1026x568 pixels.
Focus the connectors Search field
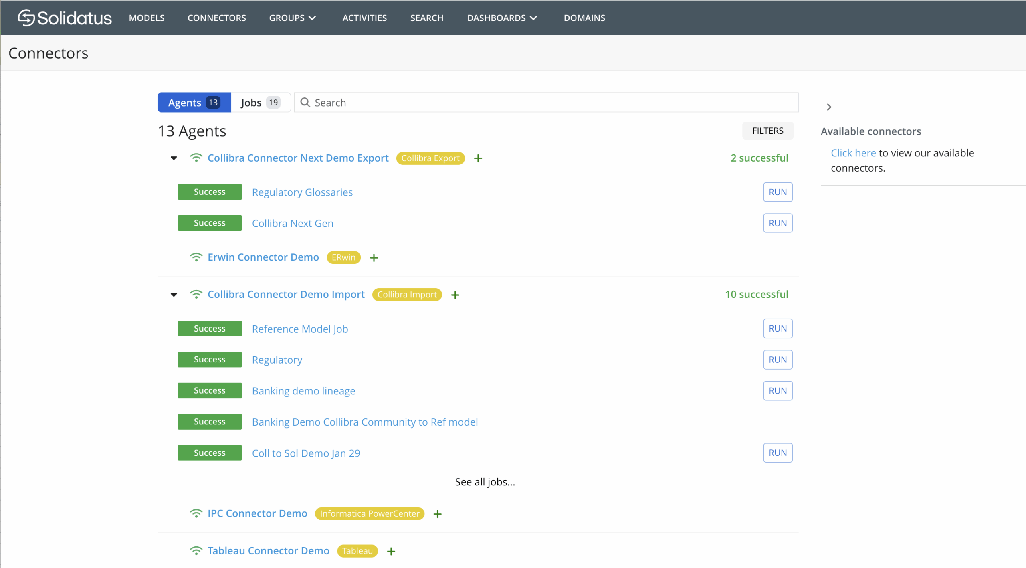tap(546, 103)
